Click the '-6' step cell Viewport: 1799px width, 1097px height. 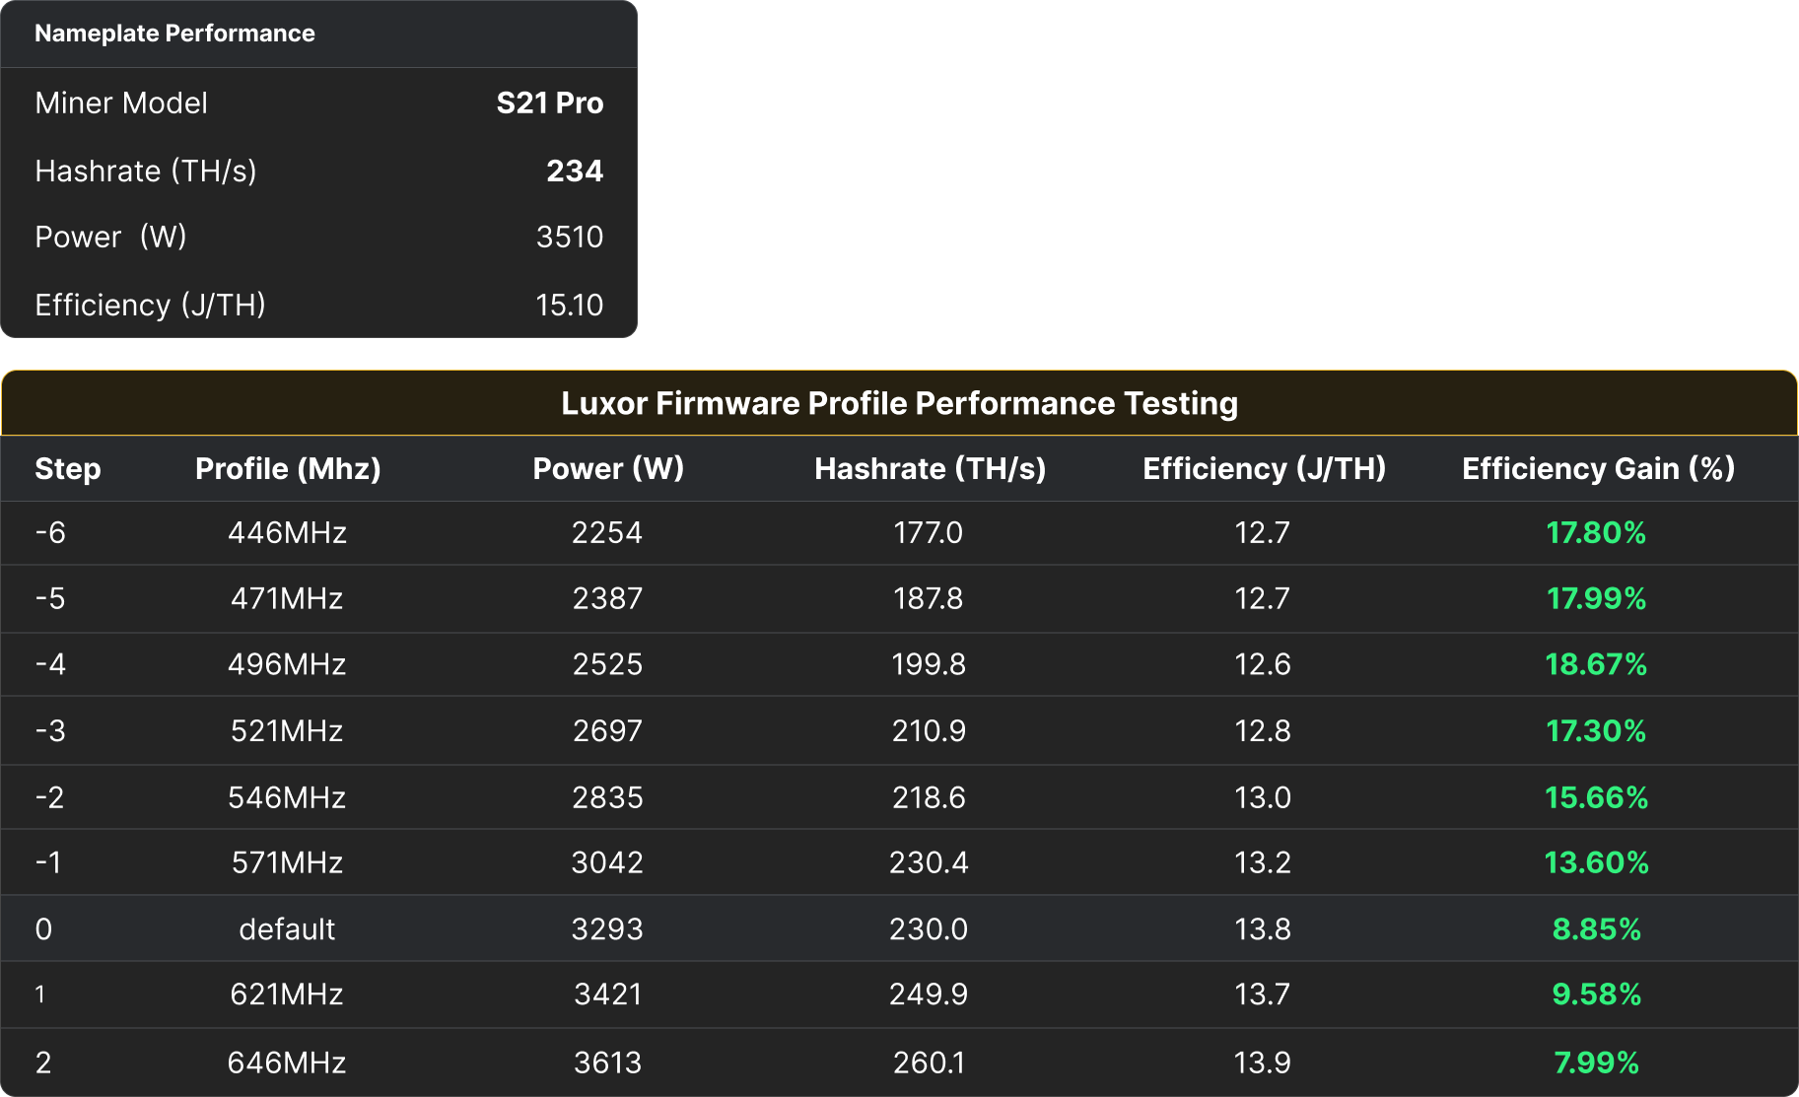coord(50,532)
